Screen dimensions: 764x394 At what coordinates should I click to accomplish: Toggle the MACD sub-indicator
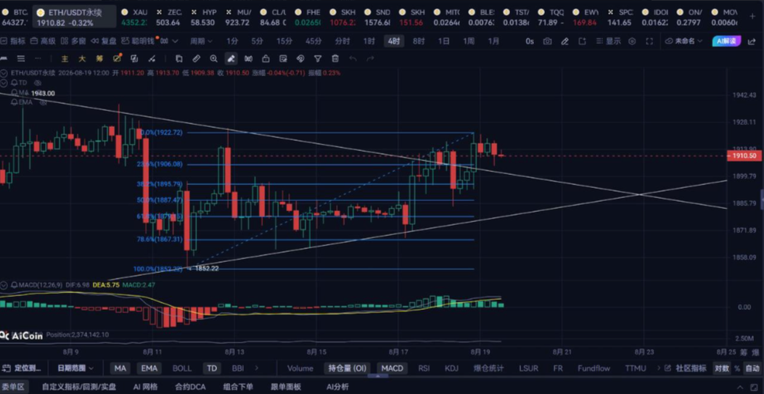pos(393,368)
